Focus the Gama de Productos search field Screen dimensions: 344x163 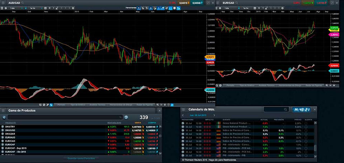click(x=65, y=117)
